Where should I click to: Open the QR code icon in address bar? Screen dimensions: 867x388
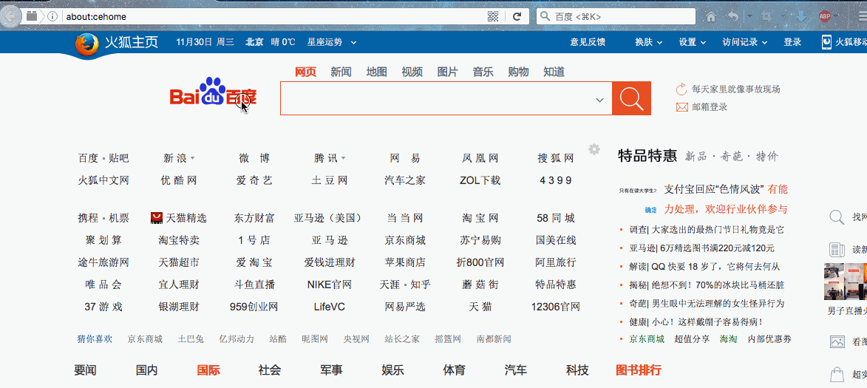pos(493,16)
